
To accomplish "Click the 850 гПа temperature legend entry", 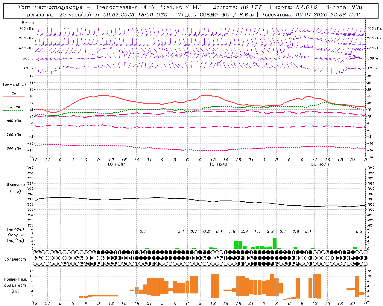I will tap(14, 122).
